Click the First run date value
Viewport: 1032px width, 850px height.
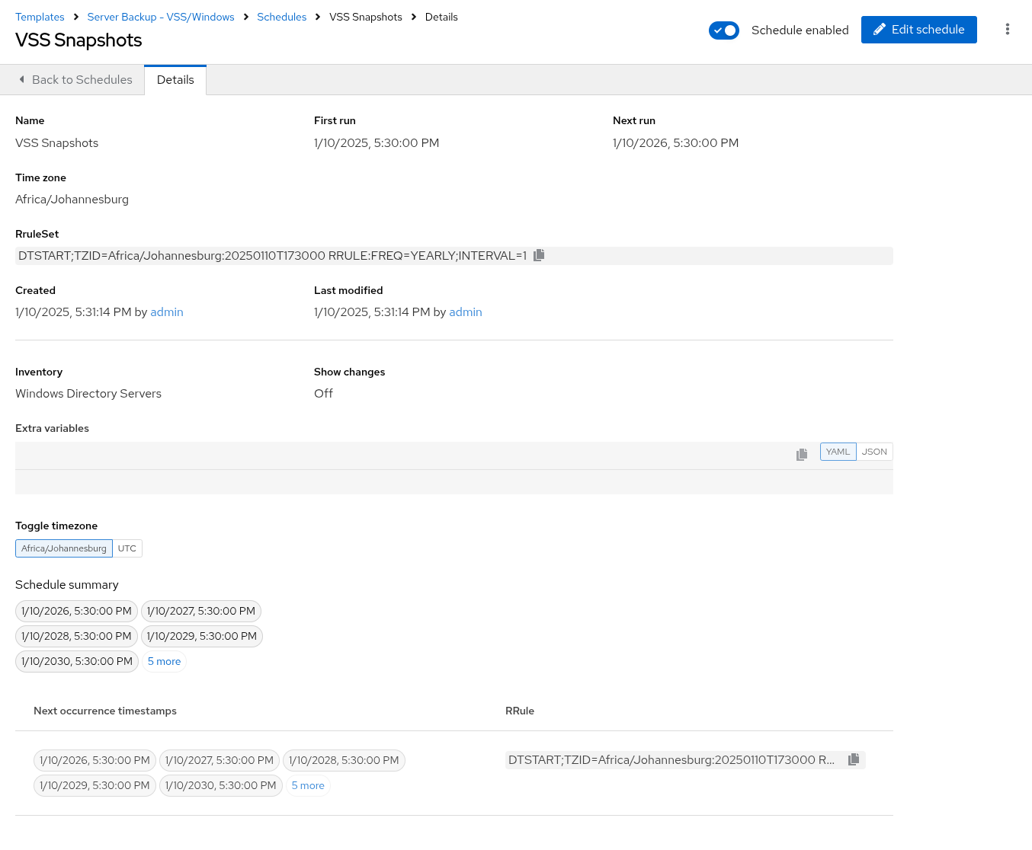tap(377, 142)
